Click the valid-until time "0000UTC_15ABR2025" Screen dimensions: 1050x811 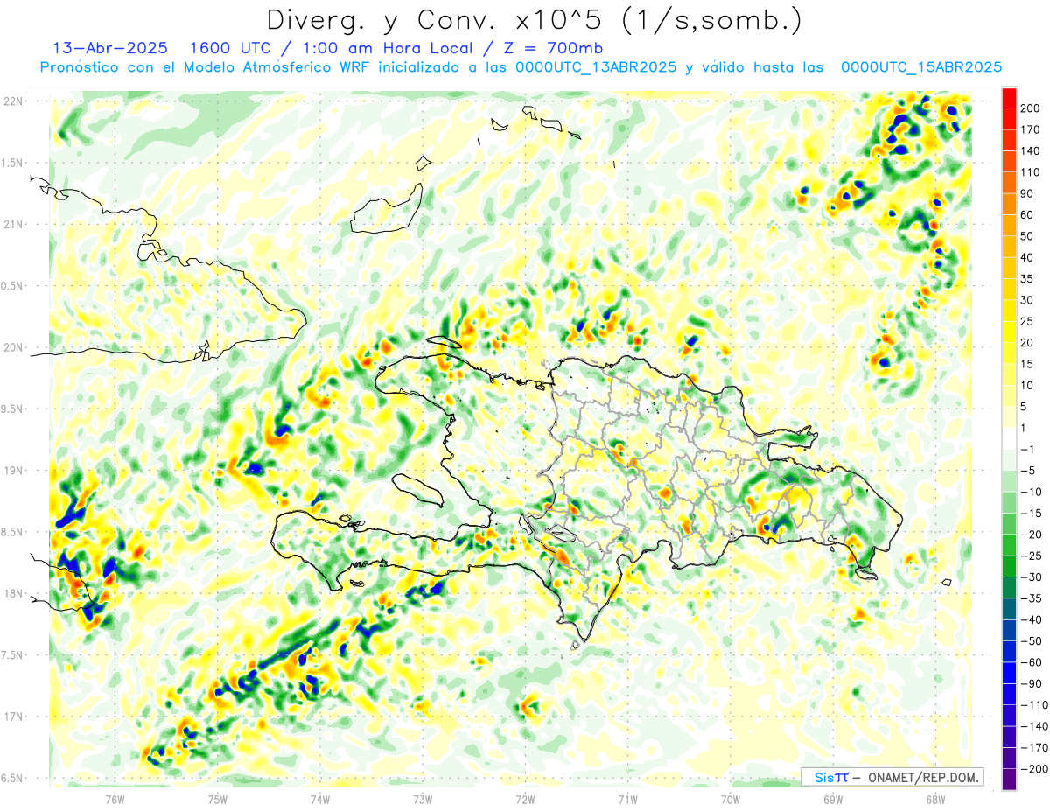point(921,67)
